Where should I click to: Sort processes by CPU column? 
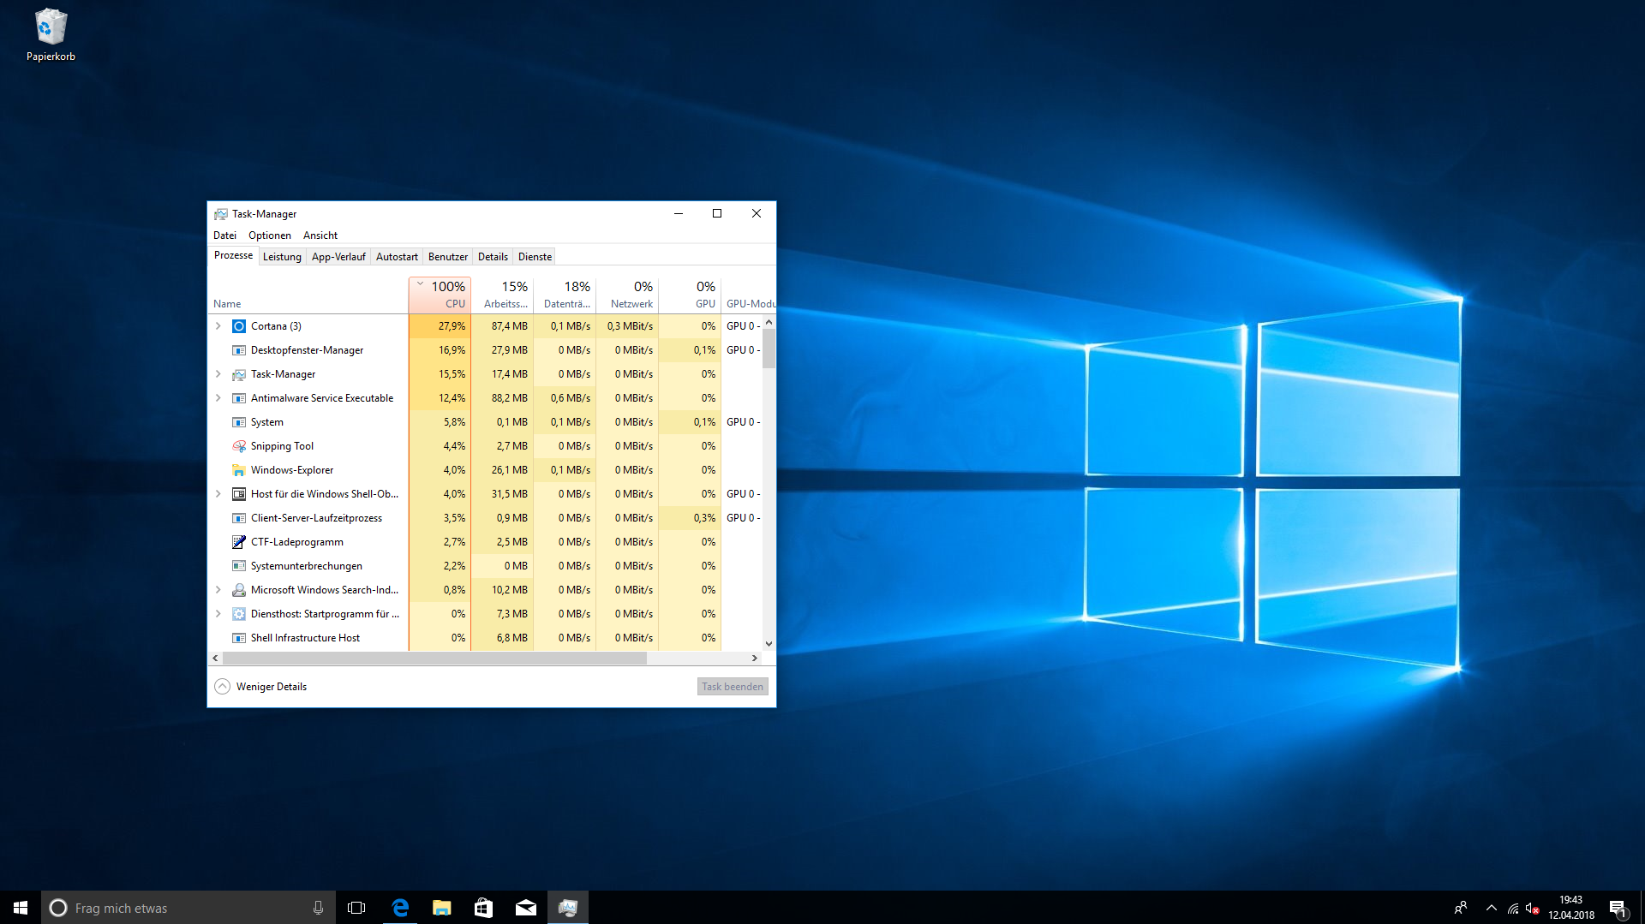[440, 295]
